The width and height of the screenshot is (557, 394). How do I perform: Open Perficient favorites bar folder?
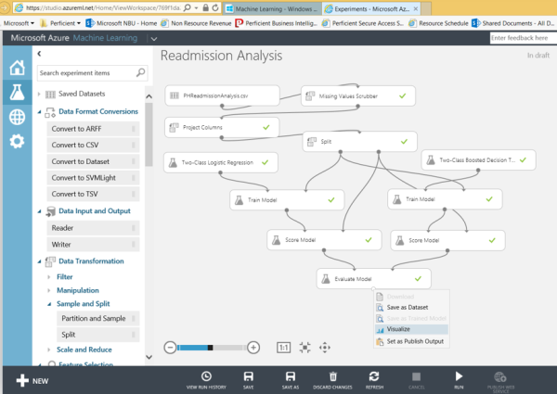60,23
